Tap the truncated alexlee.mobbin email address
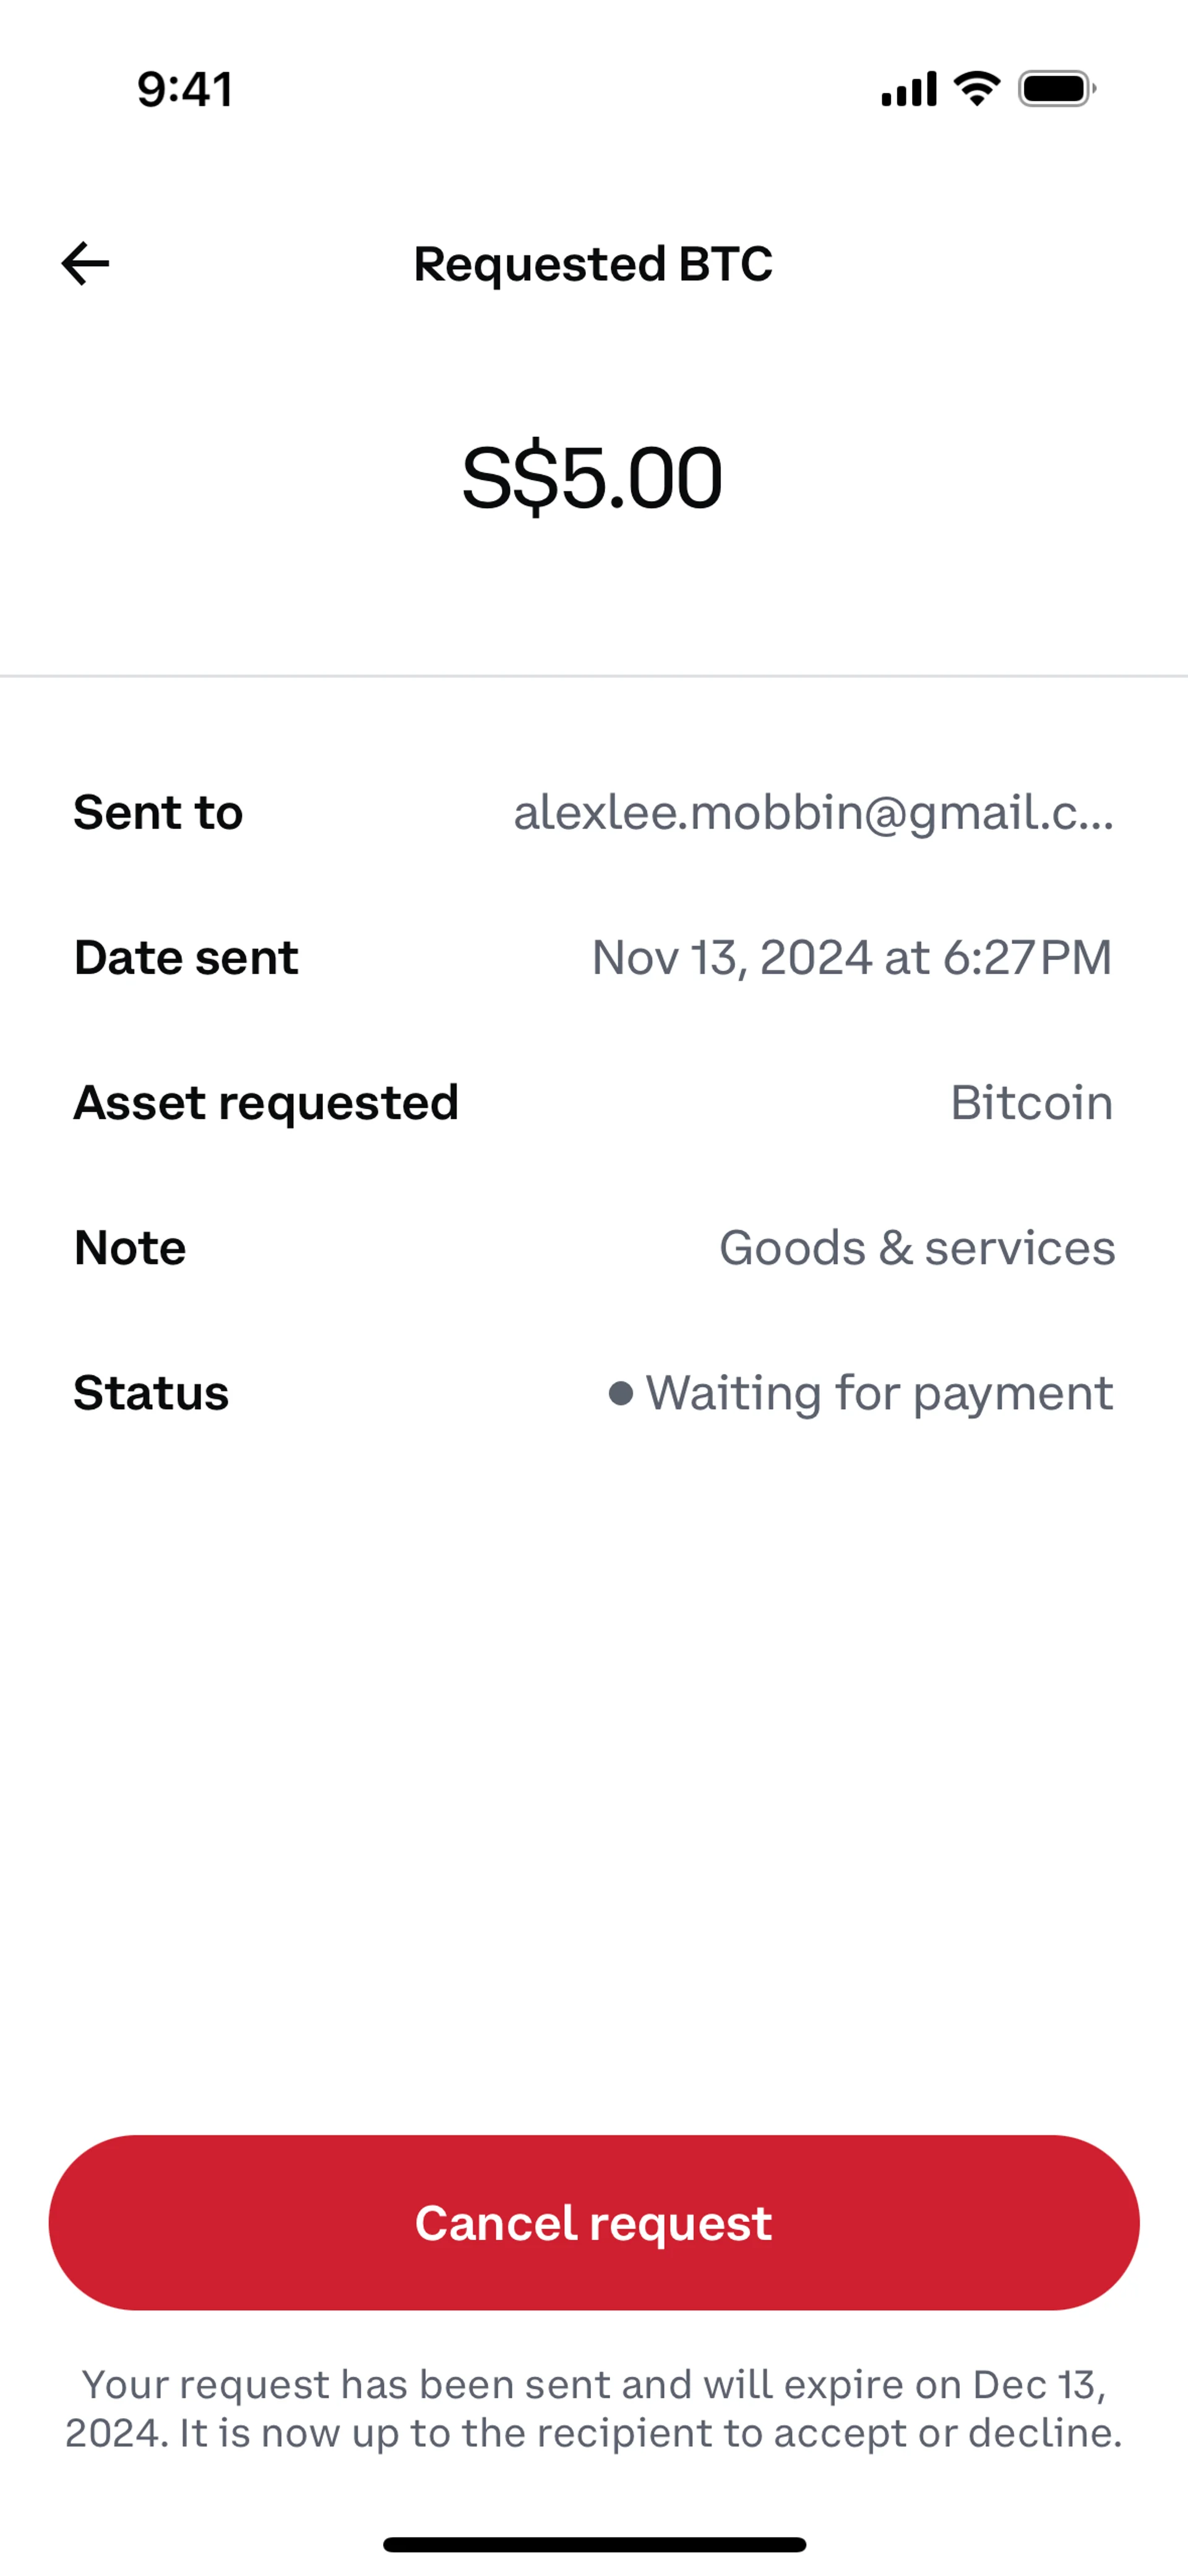This screenshot has height=2576, width=1188. pos(812,812)
